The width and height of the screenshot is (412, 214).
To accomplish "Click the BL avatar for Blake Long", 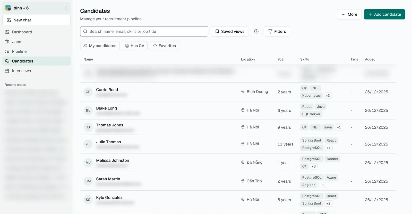I will (88, 110).
